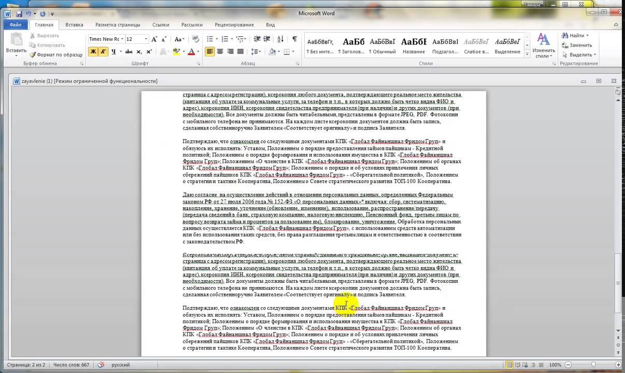Open the font size dropdown showing 12
The image size is (625, 373).
[146, 39]
